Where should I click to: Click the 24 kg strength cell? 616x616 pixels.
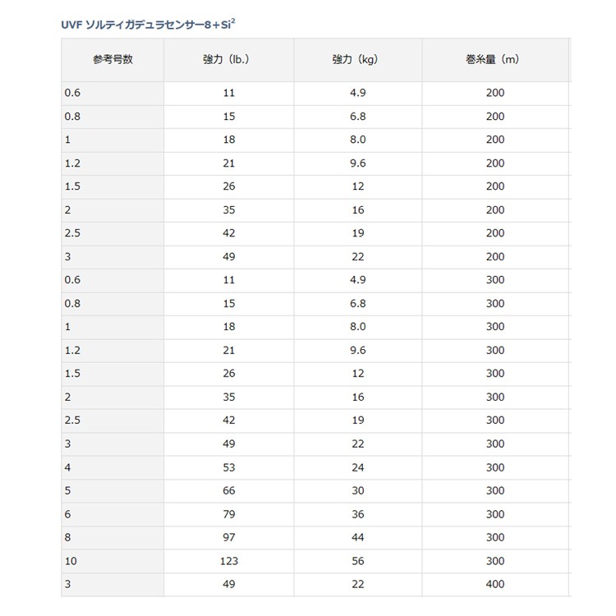(x=357, y=467)
